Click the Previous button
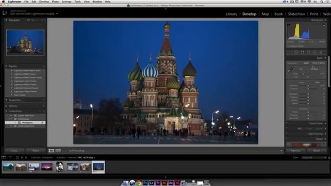 [x=295, y=150]
